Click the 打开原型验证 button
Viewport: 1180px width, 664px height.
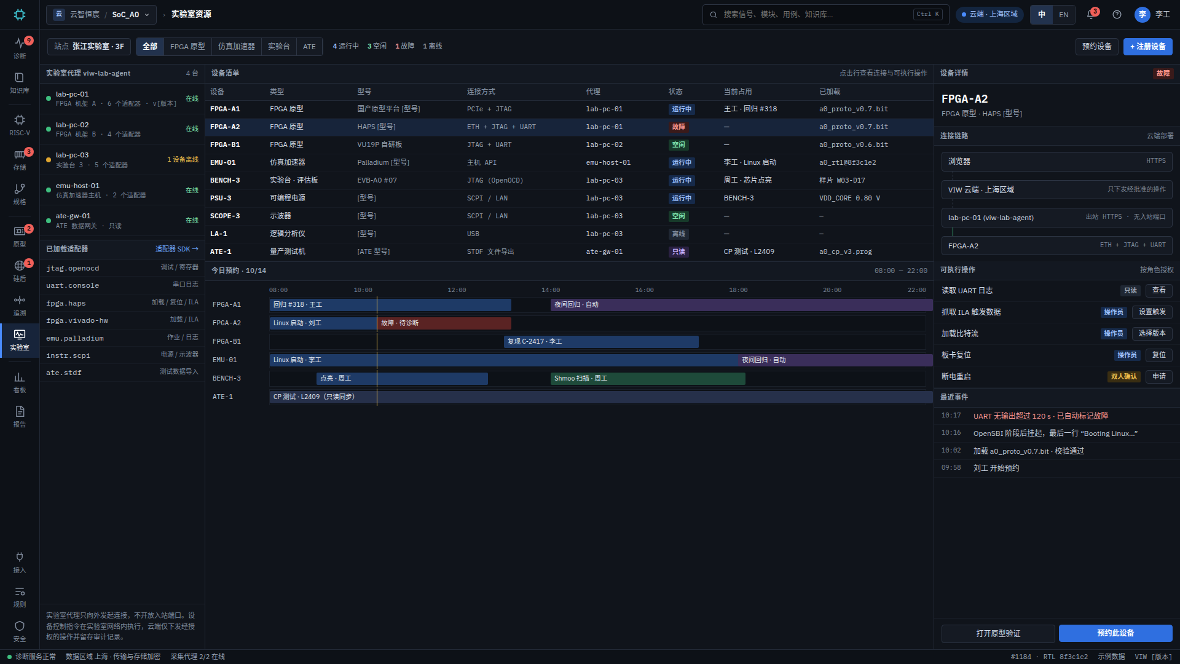click(998, 633)
